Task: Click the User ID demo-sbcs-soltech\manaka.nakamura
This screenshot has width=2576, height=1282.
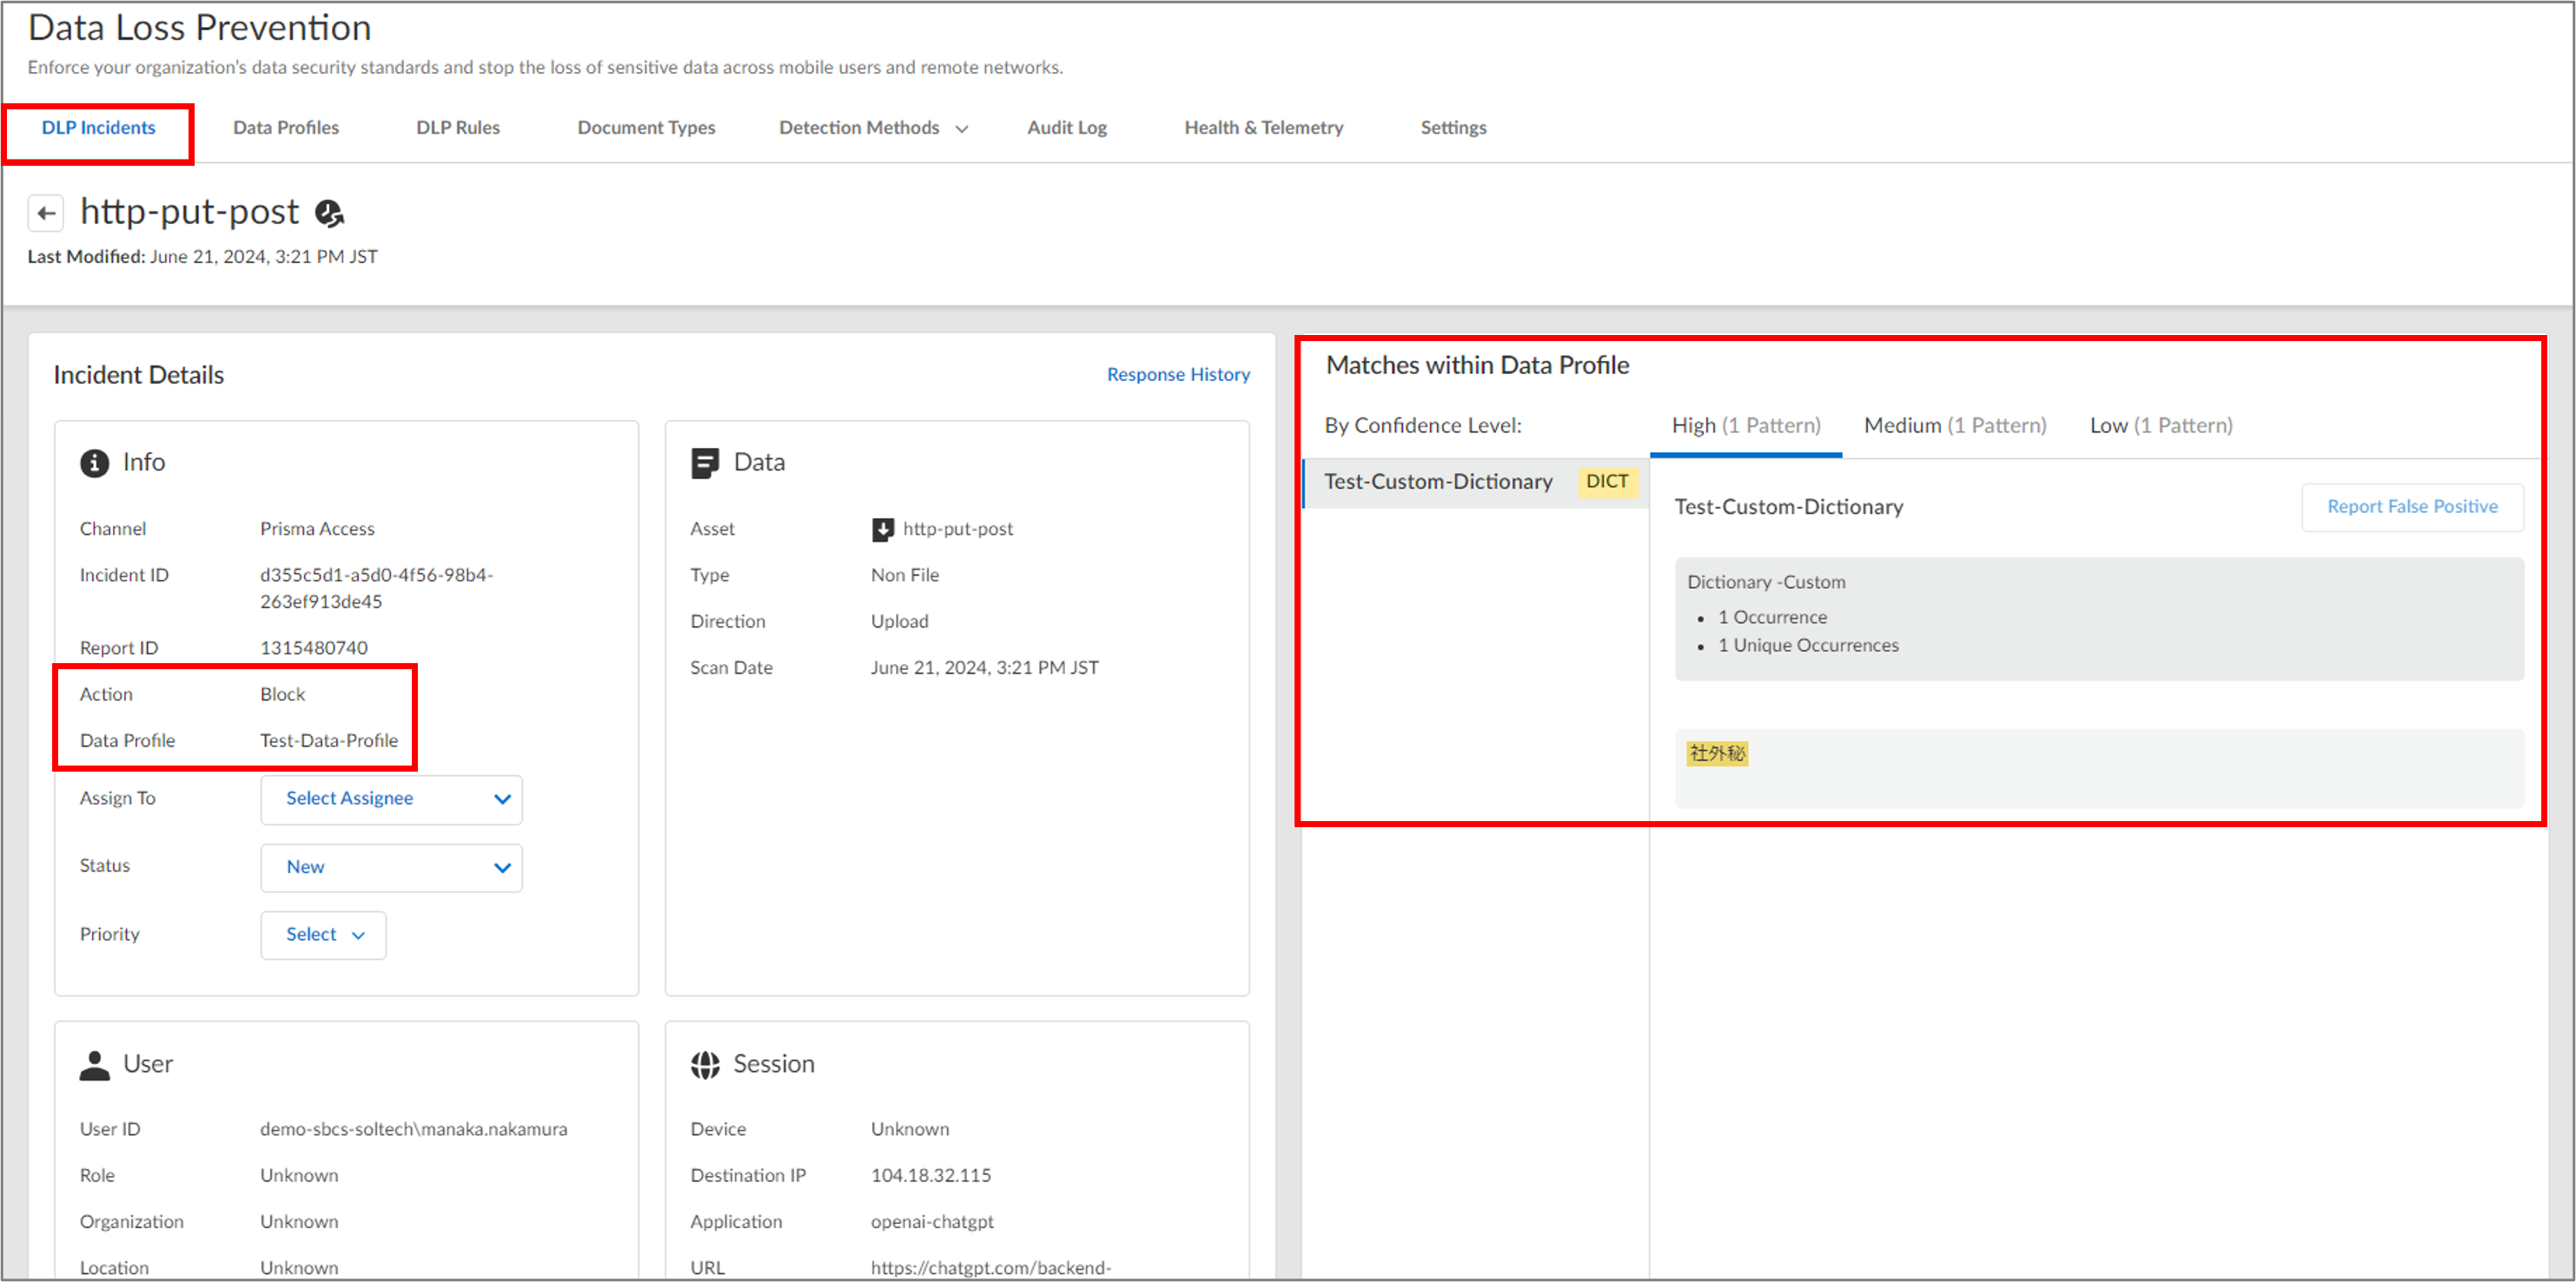Action: click(x=414, y=1130)
